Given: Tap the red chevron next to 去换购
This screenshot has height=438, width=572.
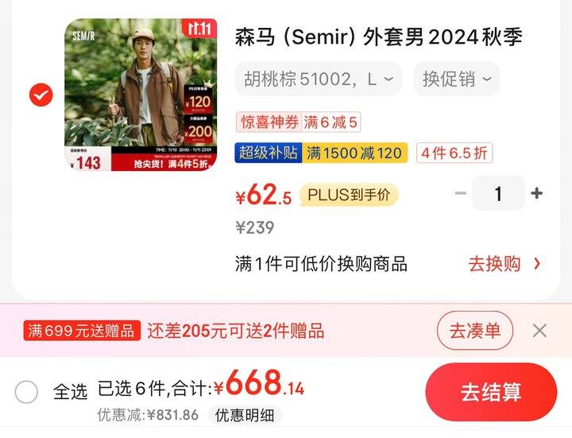Looking at the screenshot, I should [x=537, y=264].
